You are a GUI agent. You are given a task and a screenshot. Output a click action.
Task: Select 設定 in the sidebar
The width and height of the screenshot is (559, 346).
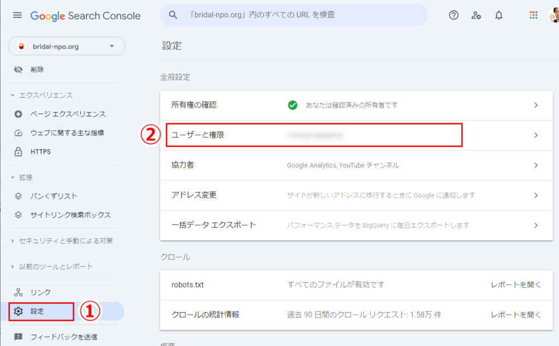pyautogui.click(x=37, y=312)
